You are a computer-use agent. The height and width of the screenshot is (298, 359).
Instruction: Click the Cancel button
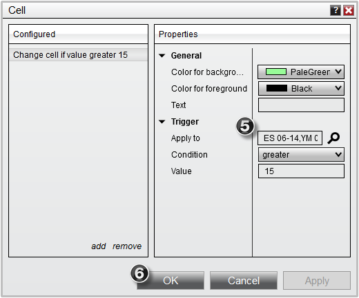click(x=244, y=281)
